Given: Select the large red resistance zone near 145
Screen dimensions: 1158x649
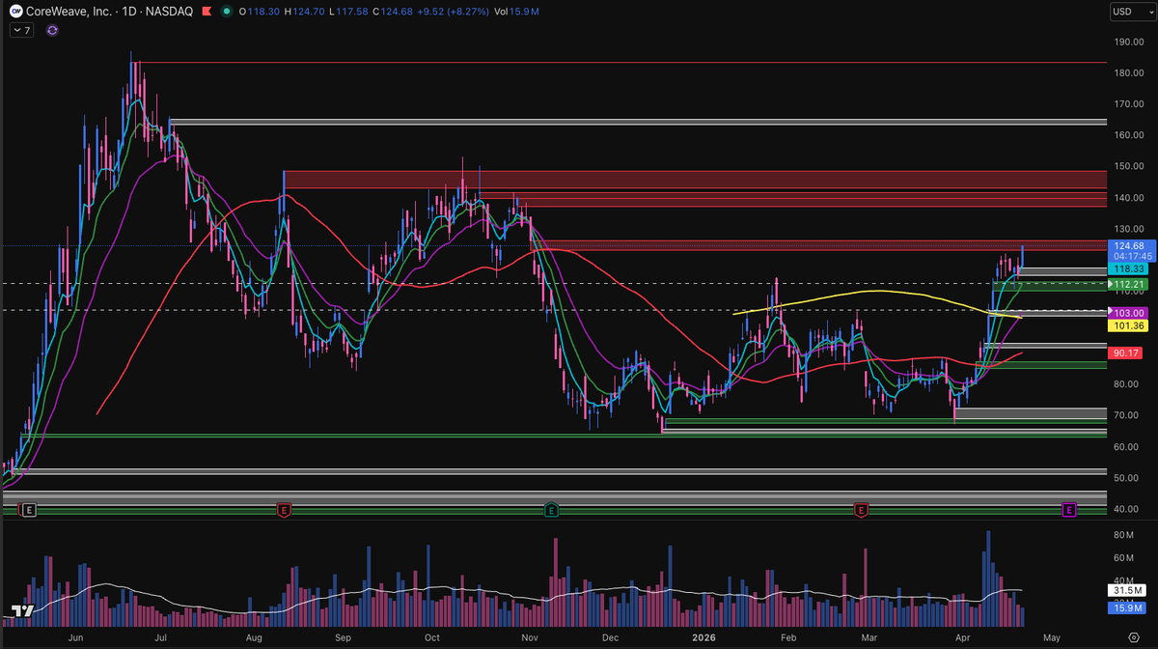Looking at the screenshot, I should point(695,180).
